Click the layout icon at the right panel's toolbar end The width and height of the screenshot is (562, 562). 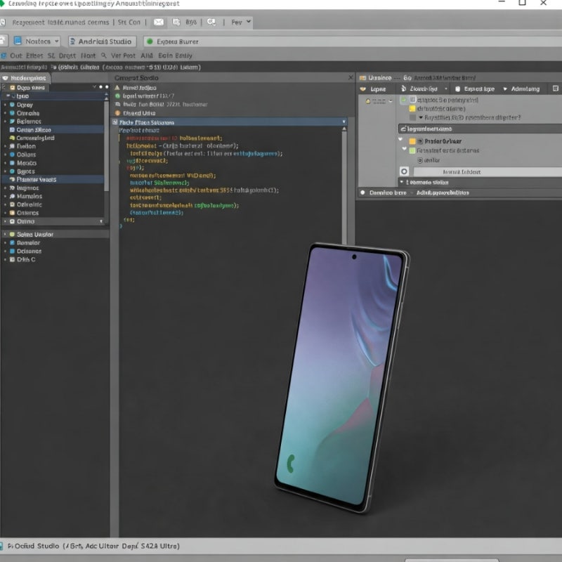coord(556,89)
